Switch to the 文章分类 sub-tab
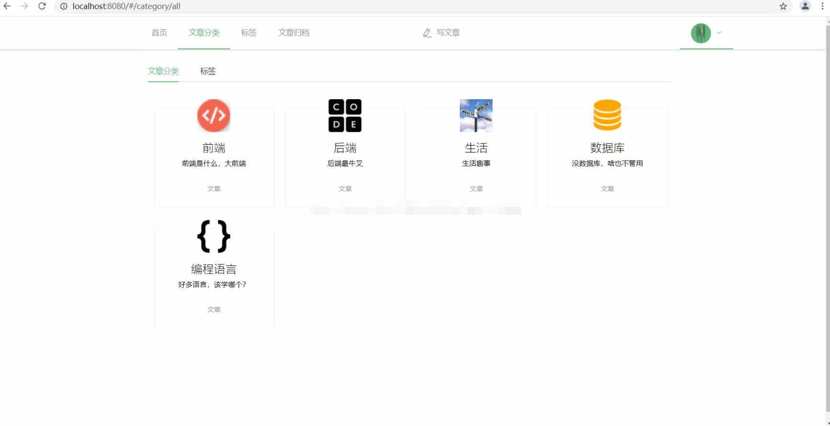Viewport: 830px width, 426px height. pyautogui.click(x=163, y=71)
